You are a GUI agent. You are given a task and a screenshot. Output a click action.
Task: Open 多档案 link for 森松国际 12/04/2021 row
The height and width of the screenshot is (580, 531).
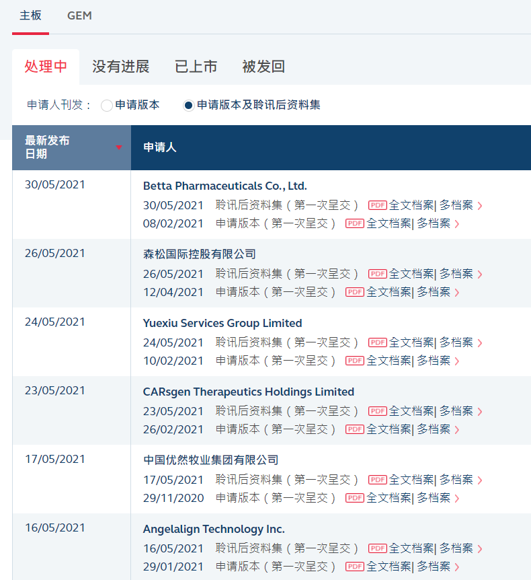pos(434,292)
